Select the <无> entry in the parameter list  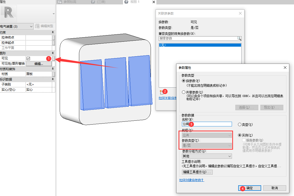coord(200,45)
